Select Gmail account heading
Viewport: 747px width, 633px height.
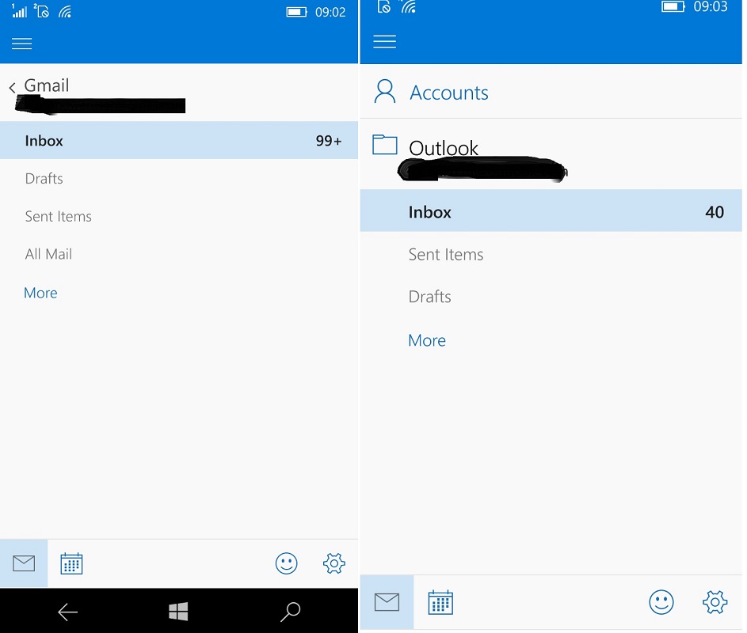tap(47, 85)
